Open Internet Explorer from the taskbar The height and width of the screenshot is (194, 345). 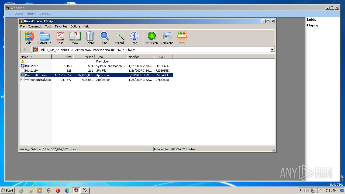click(x=21, y=190)
